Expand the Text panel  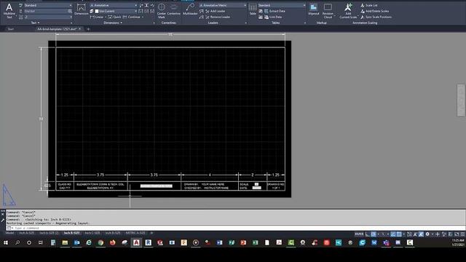[x=35, y=23]
